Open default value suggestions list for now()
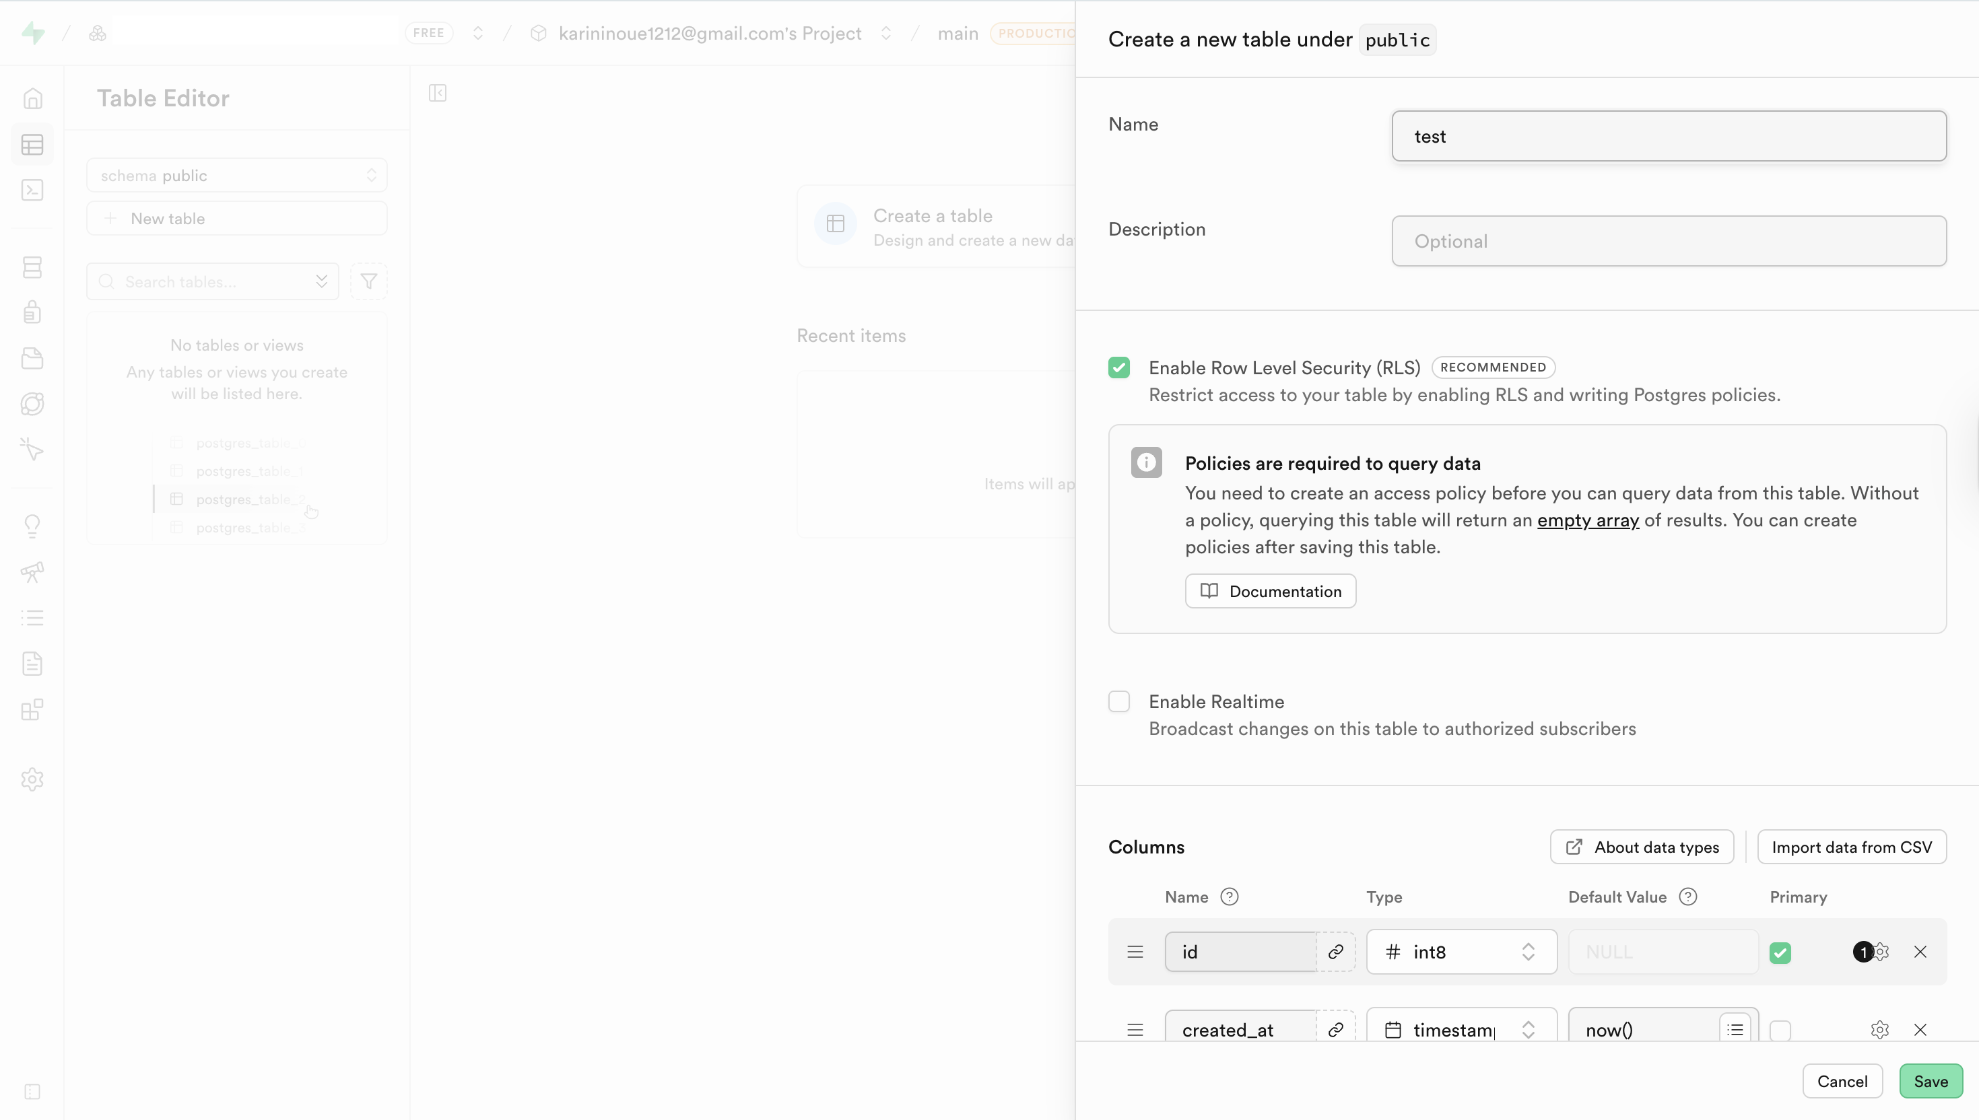This screenshot has height=1120, width=1979. coord(1735,1029)
